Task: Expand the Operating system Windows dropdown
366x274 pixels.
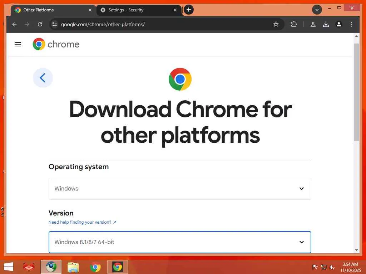Action: [x=180, y=188]
